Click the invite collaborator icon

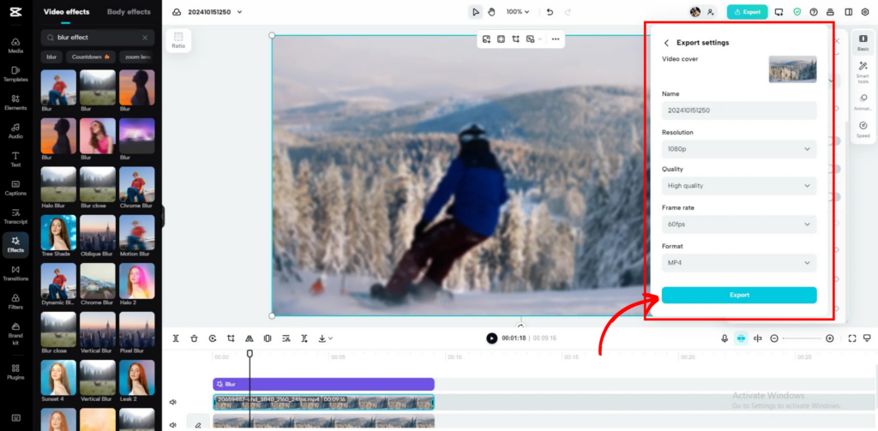pos(711,12)
